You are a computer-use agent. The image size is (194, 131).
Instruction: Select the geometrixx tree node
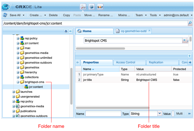tap(32, 67)
